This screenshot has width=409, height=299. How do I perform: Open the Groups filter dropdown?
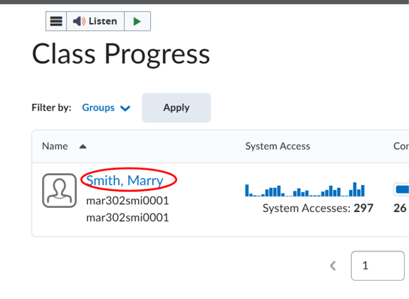click(x=106, y=108)
